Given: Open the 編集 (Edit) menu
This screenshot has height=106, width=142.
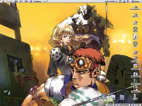Looking at the screenshot, I should (x=16, y=1).
